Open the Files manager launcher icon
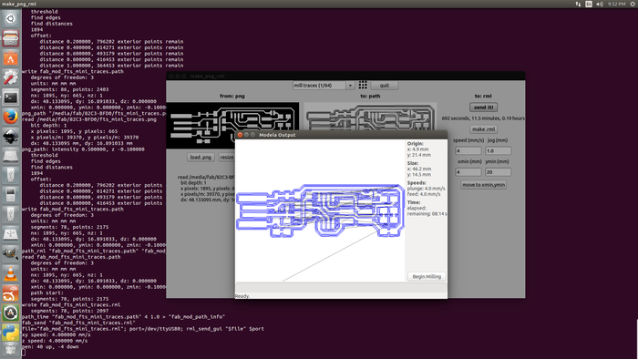 pyautogui.click(x=11, y=38)
